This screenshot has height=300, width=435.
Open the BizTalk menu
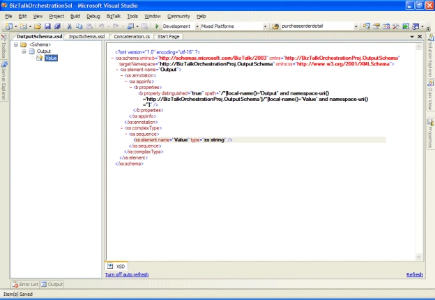tap(114, 16)
